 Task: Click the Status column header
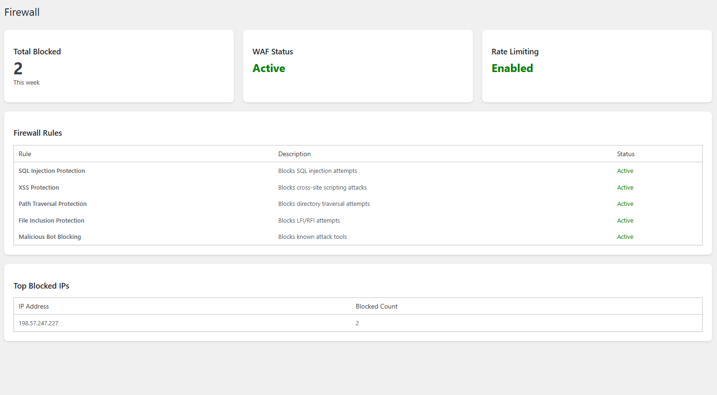click(x=625, y=154)
